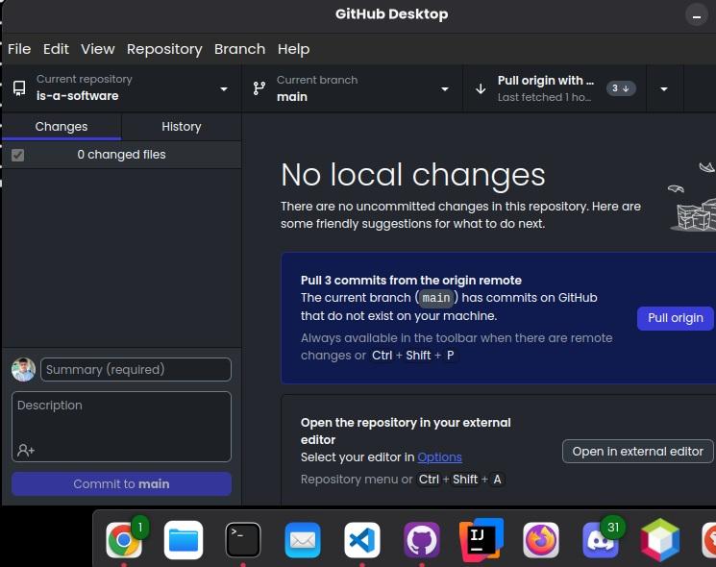Expand the Current branch dropdown arrow

(445, 89)
